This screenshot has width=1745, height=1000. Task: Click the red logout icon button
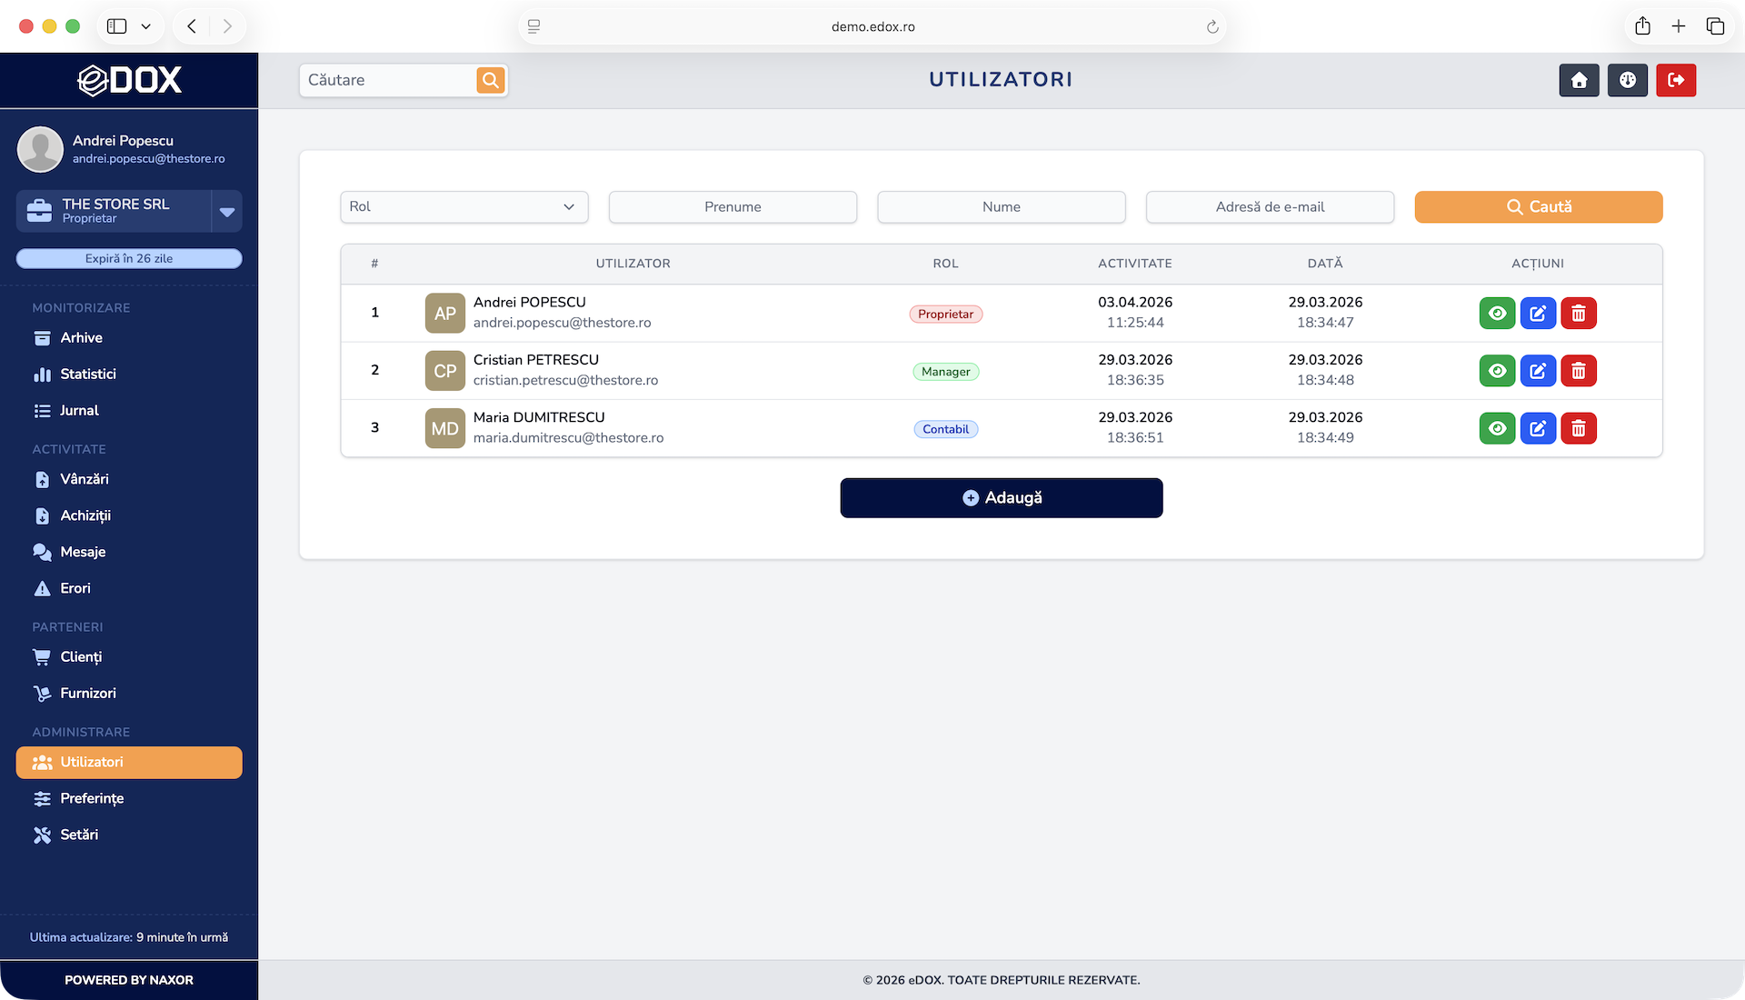click(1675, 80)
